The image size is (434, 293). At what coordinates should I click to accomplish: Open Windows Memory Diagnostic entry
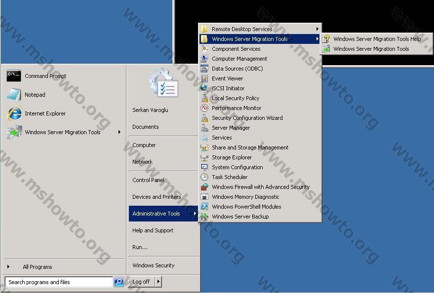tap(260, 197)
